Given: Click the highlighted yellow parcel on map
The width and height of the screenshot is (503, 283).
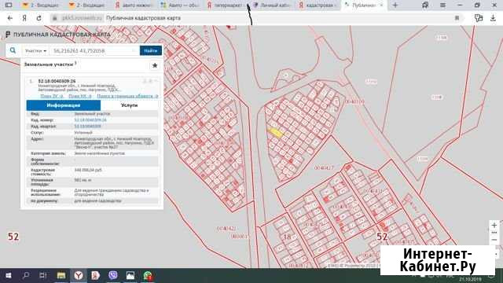Looking at the screenshot, I should pos(275,132).
